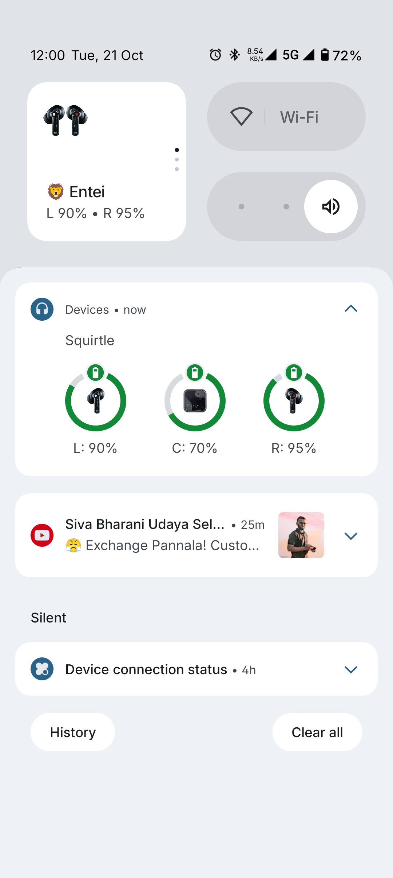
Task: Open notification History
Action: tap(73, 732)
